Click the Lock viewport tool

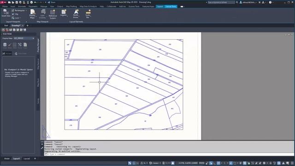point(15,18)
